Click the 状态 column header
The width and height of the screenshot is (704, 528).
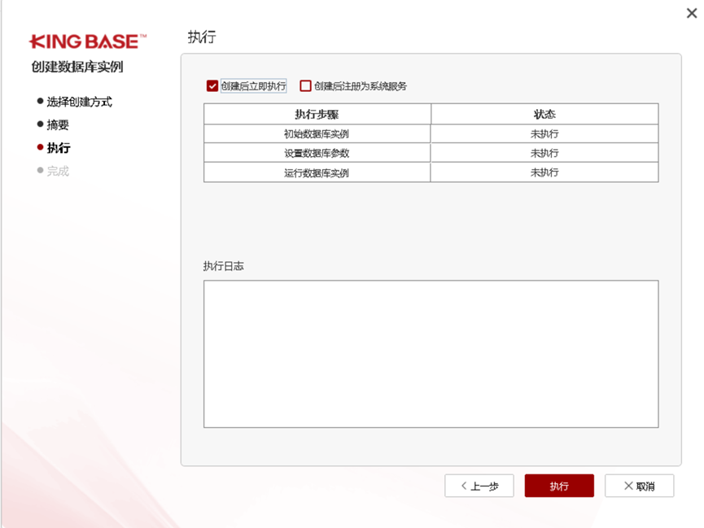544,114
